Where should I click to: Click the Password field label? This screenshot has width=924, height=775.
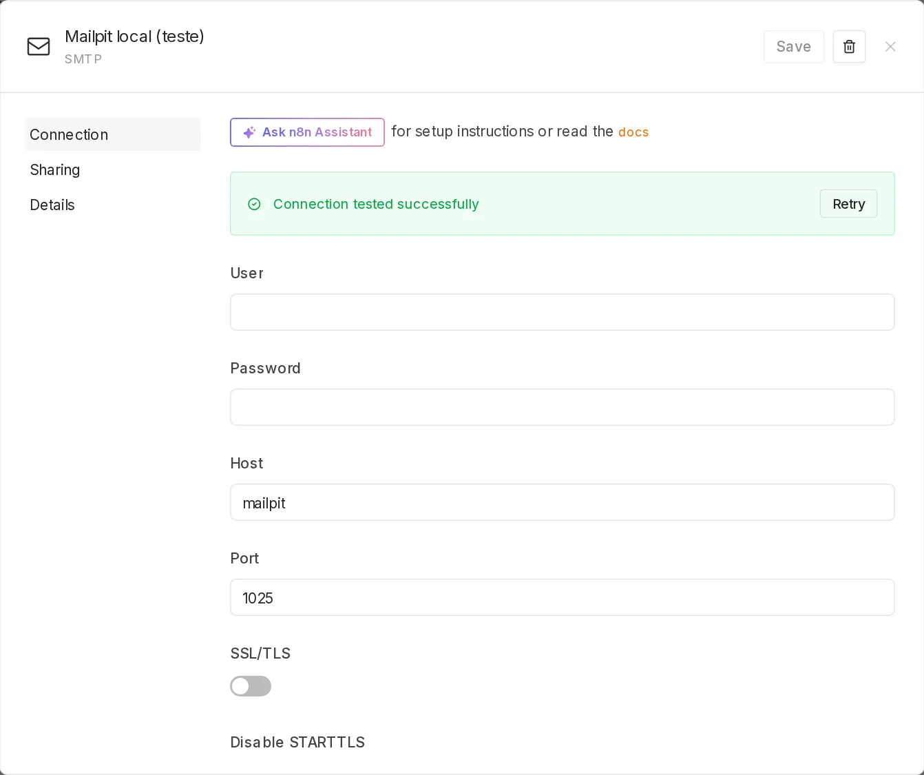point(265,368)
